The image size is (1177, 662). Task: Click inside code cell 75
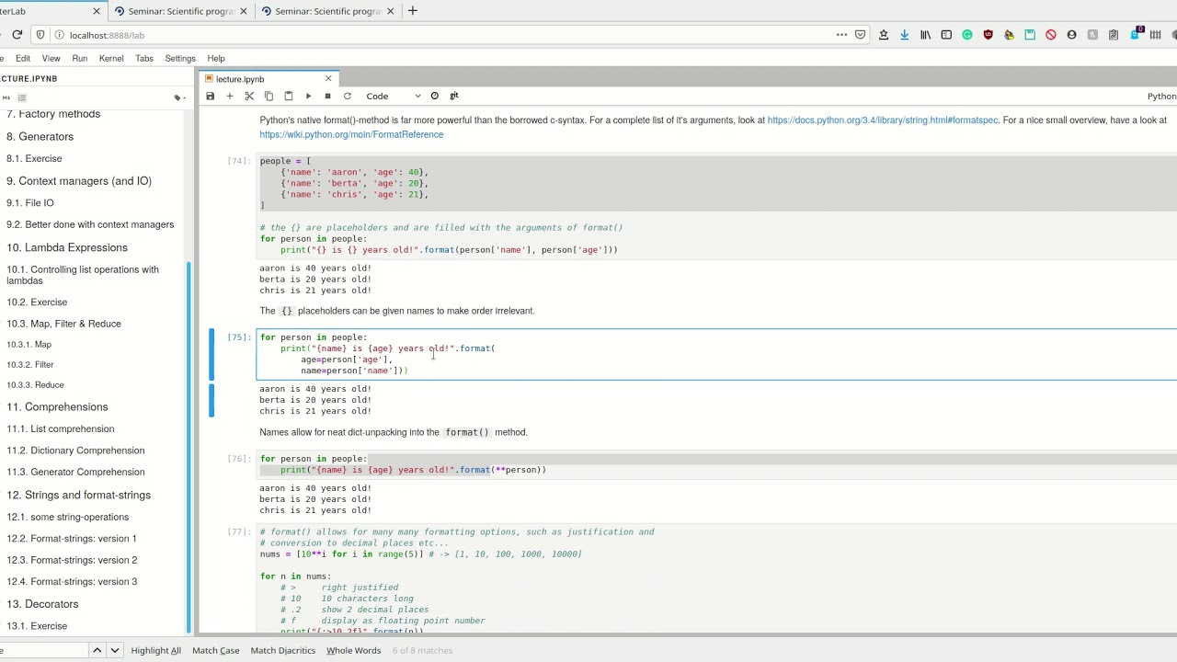pyautogui.click(x=715, y=354)
